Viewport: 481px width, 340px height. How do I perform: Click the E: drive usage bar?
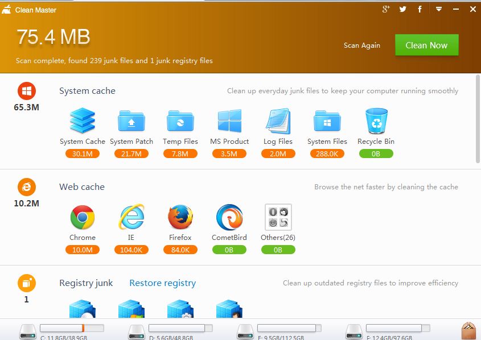(x=289, y=328)
